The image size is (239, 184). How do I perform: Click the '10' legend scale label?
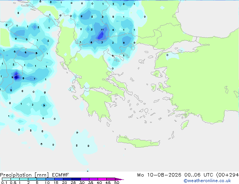47,182
